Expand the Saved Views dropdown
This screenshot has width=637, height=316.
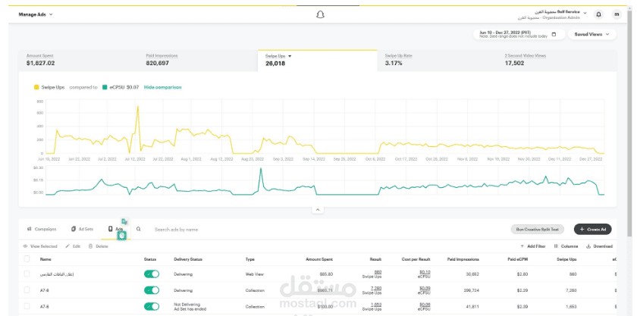coord(591,34)
